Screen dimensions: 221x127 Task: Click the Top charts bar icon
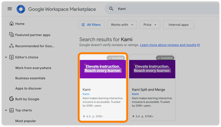12,110
